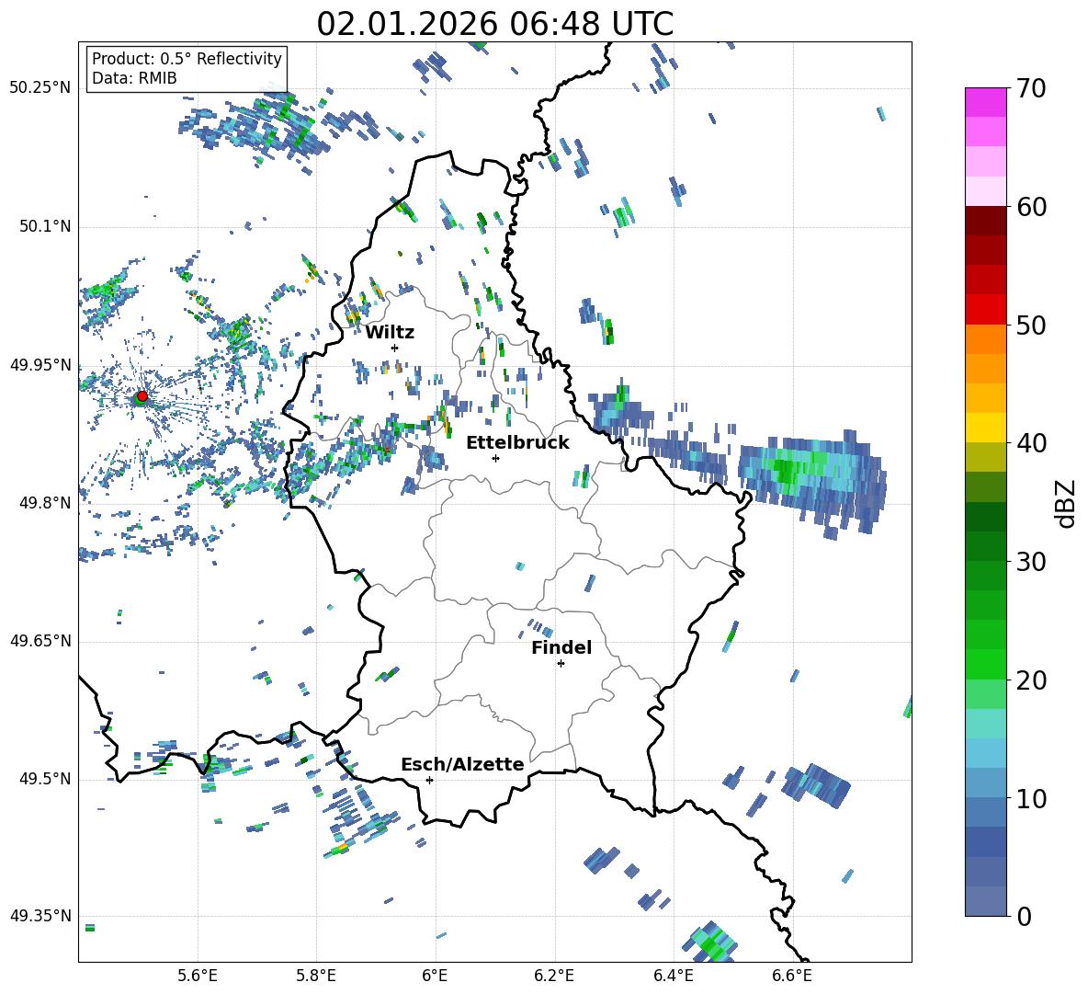Click the cross marker below Wiltz
Image resolution: width=1088 pixels, height=994 pixels.
click(395, 348)
